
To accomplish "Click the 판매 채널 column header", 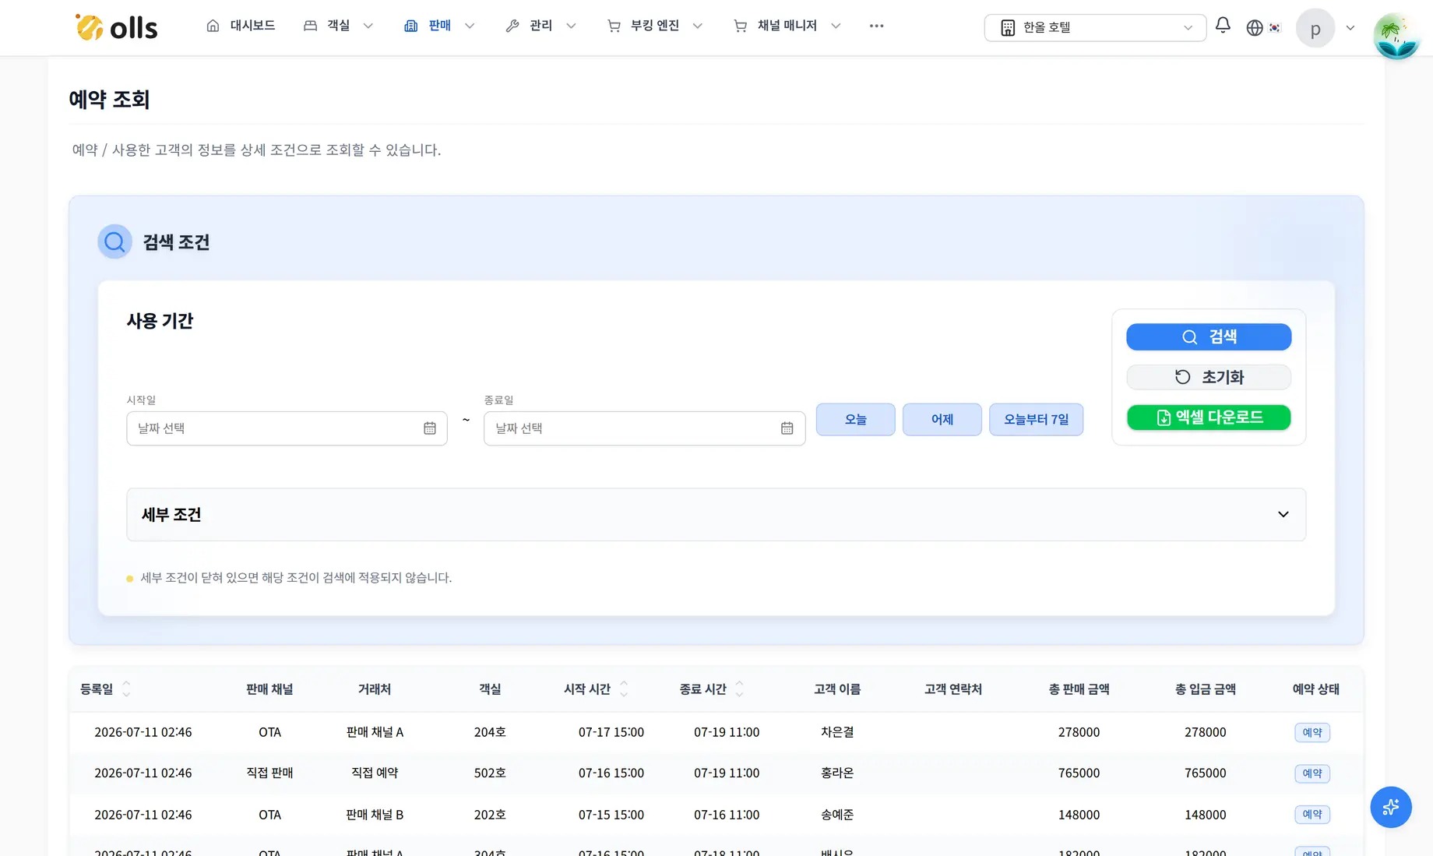I will click(x=269, y=689).
